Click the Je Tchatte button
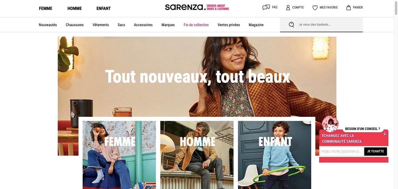Screen dimensions: 398x189 pos(375,152)
